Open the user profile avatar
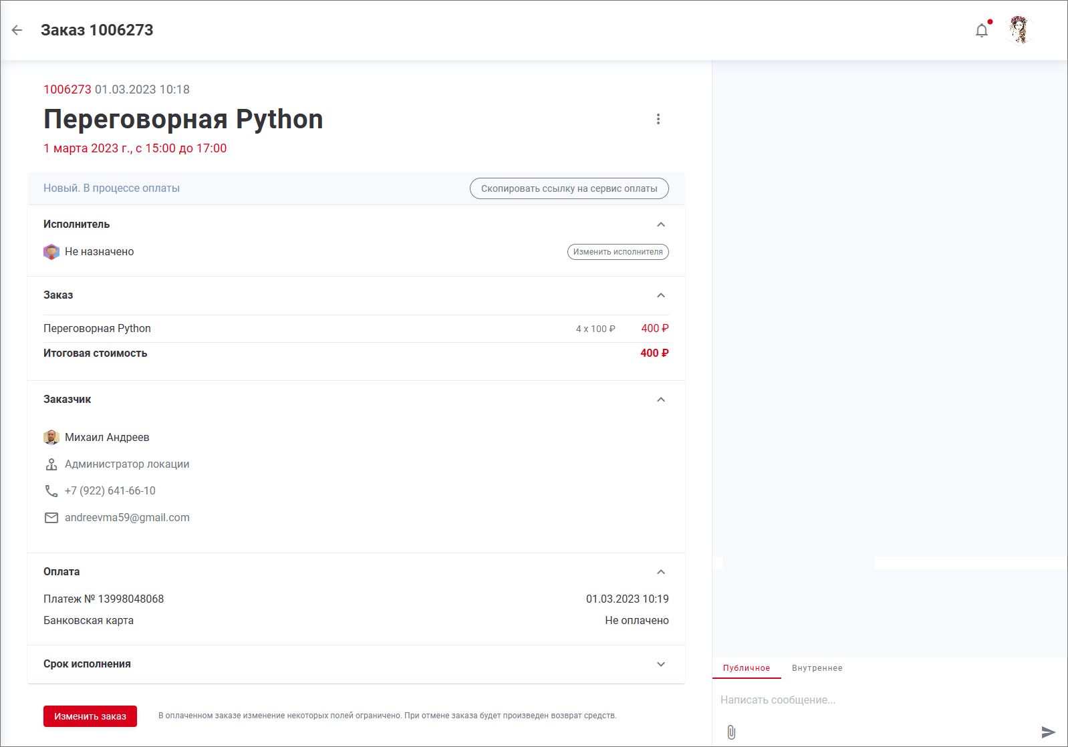Viewport: 1068px width, 747px height. click(x=1019, y=30)
